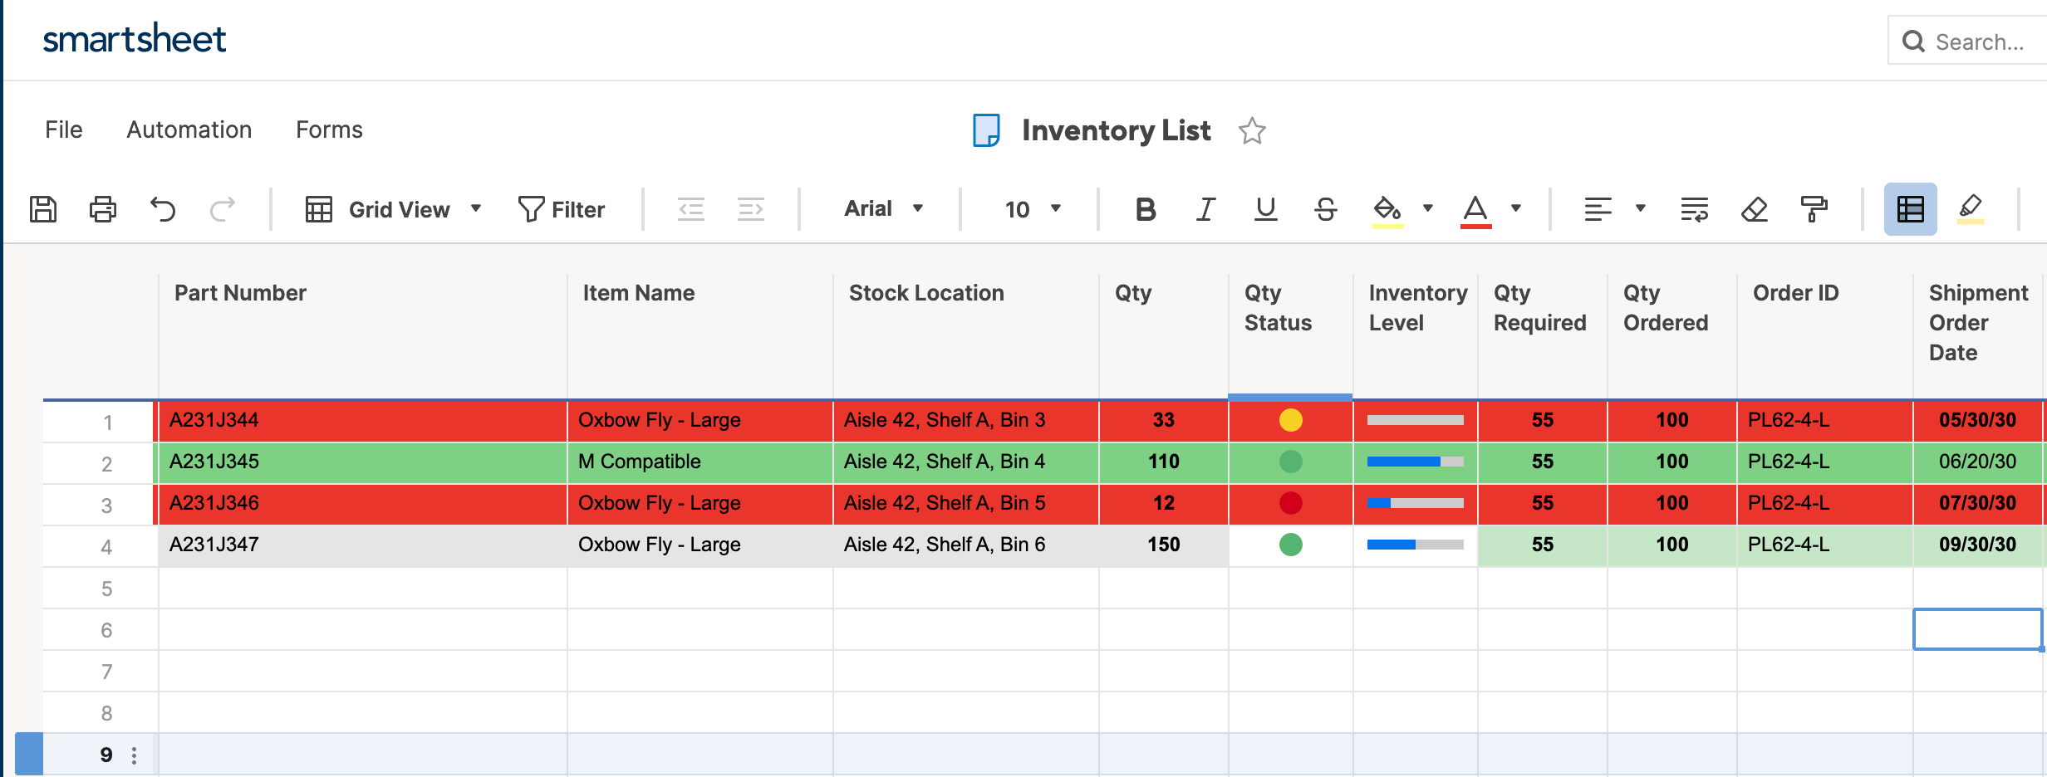Click shipment date 09/30/30
Screen dimensions: 2047x777
click(x=1977, y=545)
